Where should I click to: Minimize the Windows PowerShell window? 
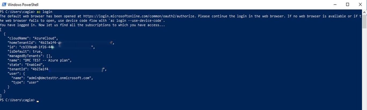335,5
